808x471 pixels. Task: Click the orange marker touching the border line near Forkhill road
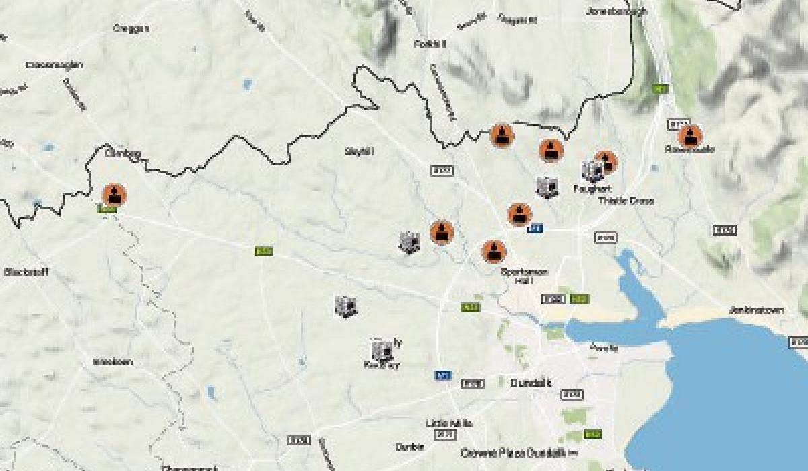500,136
